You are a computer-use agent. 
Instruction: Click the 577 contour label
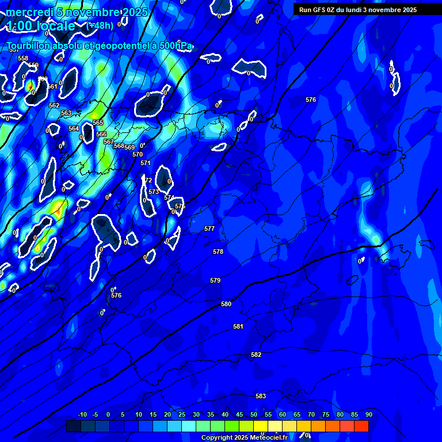click(x=209, y=228)
